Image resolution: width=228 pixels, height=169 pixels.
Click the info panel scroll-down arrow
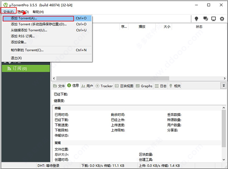(224, 160)
